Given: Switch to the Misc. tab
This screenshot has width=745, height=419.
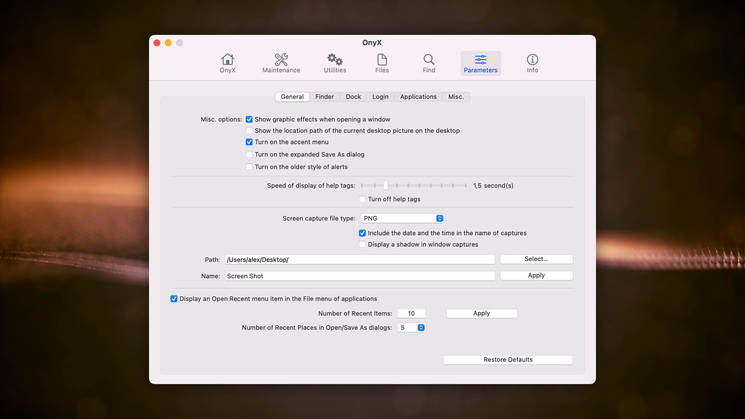Looking at the screenshot, I should coord(456,97).
